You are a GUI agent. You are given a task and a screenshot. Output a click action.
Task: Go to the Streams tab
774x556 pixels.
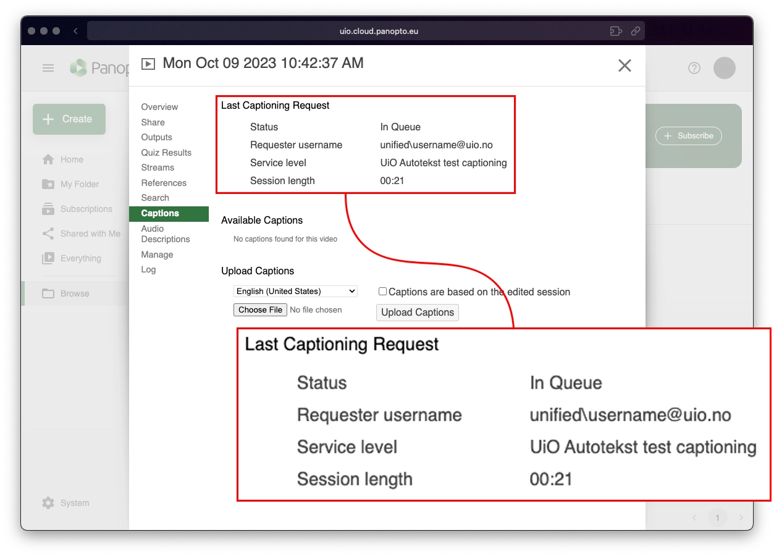click(158, 167)
